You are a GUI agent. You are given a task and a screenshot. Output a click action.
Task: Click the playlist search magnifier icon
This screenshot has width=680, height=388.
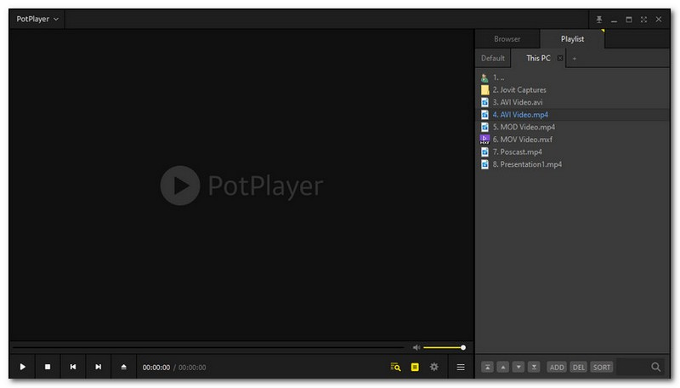coord(656,367)
